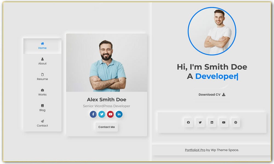Navigate to Works in the sidebar
The width and height of the screenshot is (274, 164).
point(42,92)
